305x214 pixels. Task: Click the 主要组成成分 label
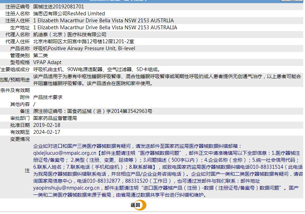click(x=15, y=69)
